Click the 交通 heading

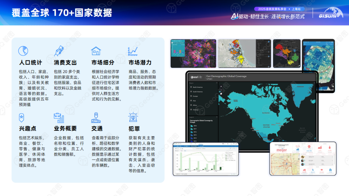[97, 129]
